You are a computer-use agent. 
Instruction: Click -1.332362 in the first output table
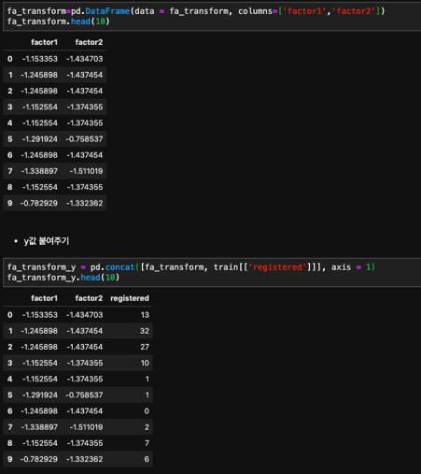(84, 203)
